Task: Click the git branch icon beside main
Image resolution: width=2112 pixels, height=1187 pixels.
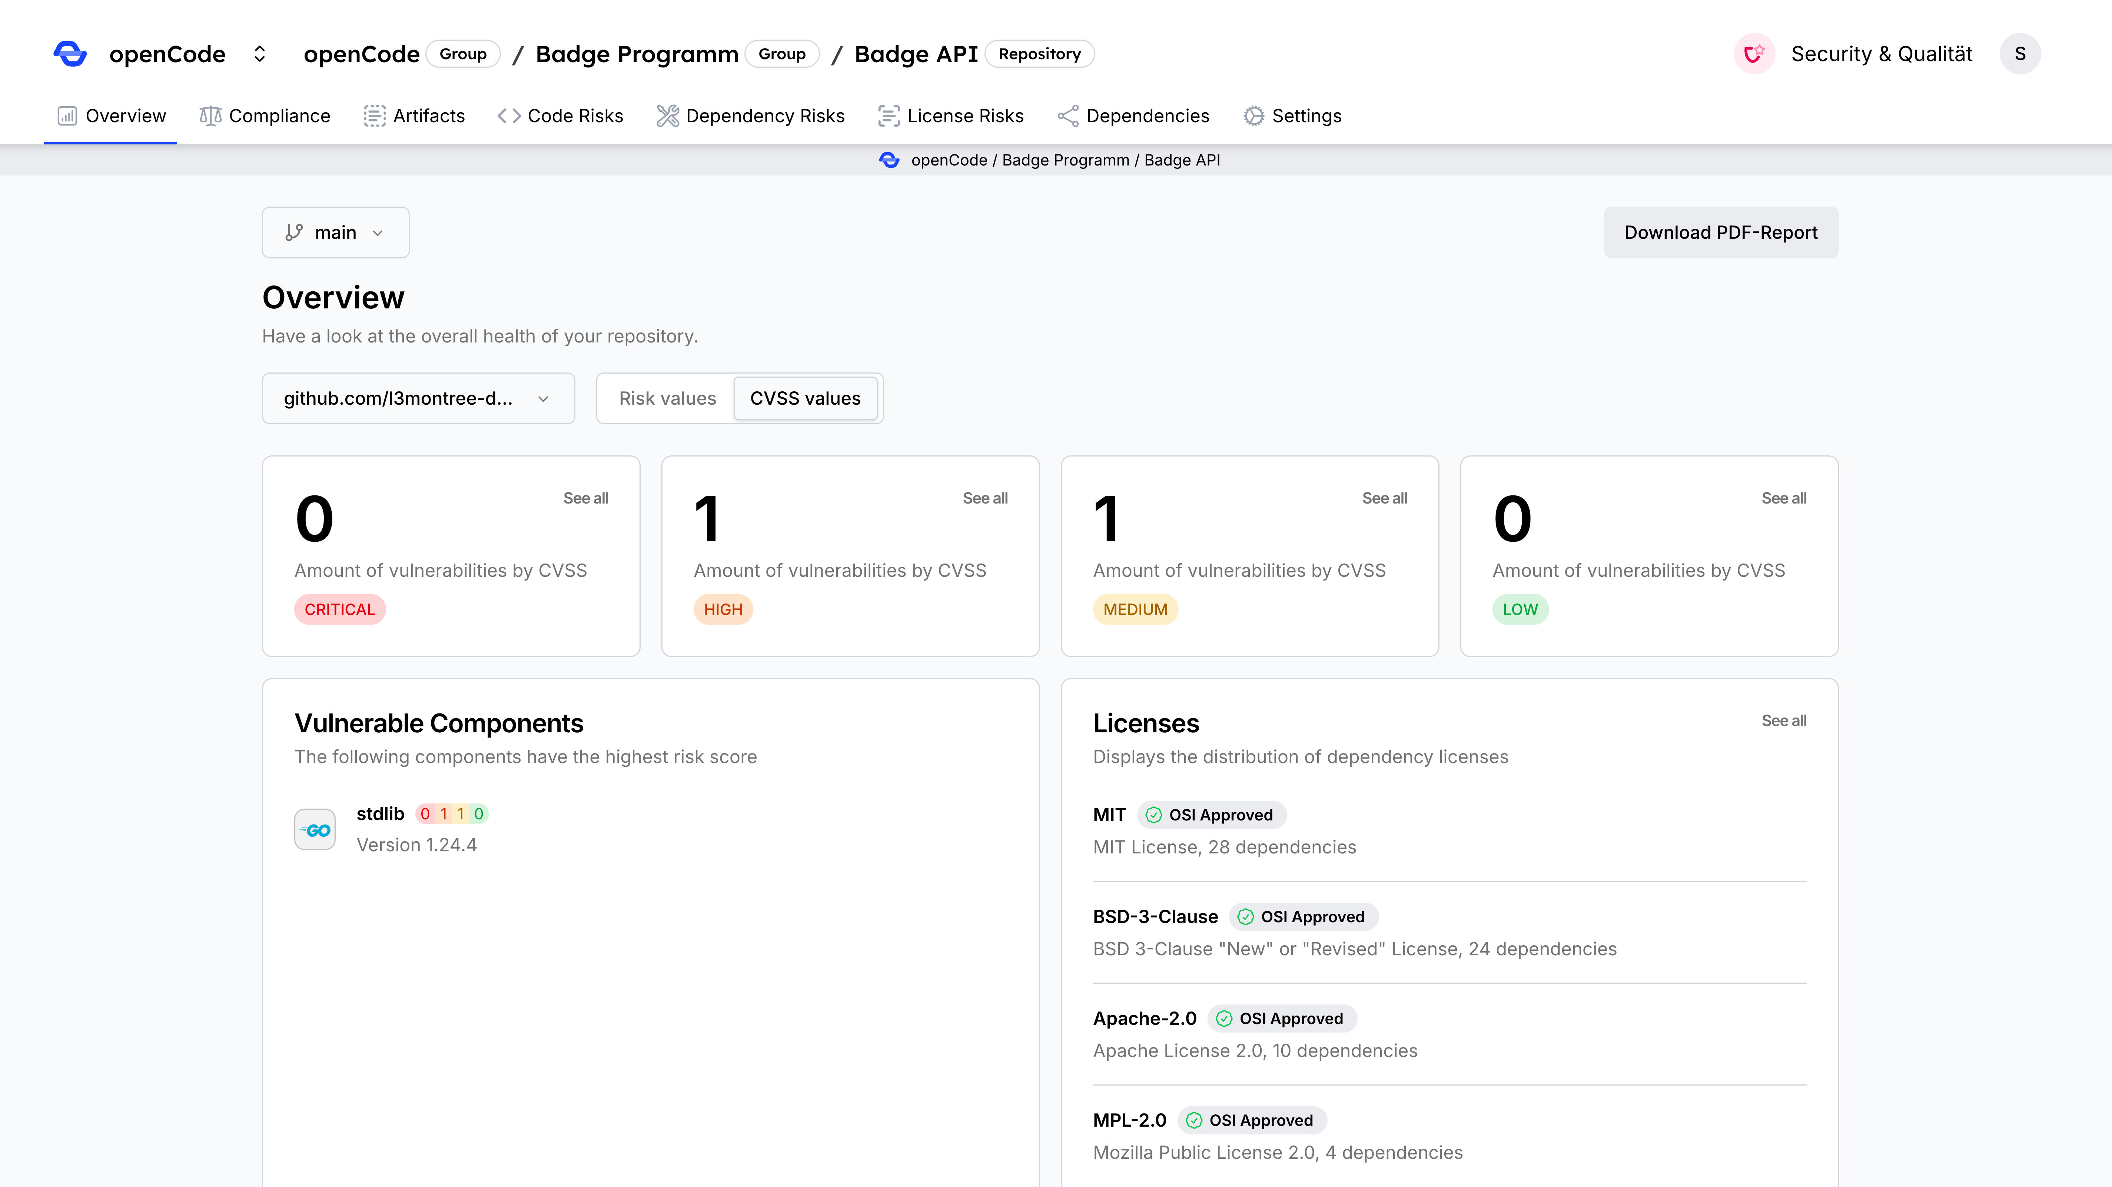Action: point(294,233)
